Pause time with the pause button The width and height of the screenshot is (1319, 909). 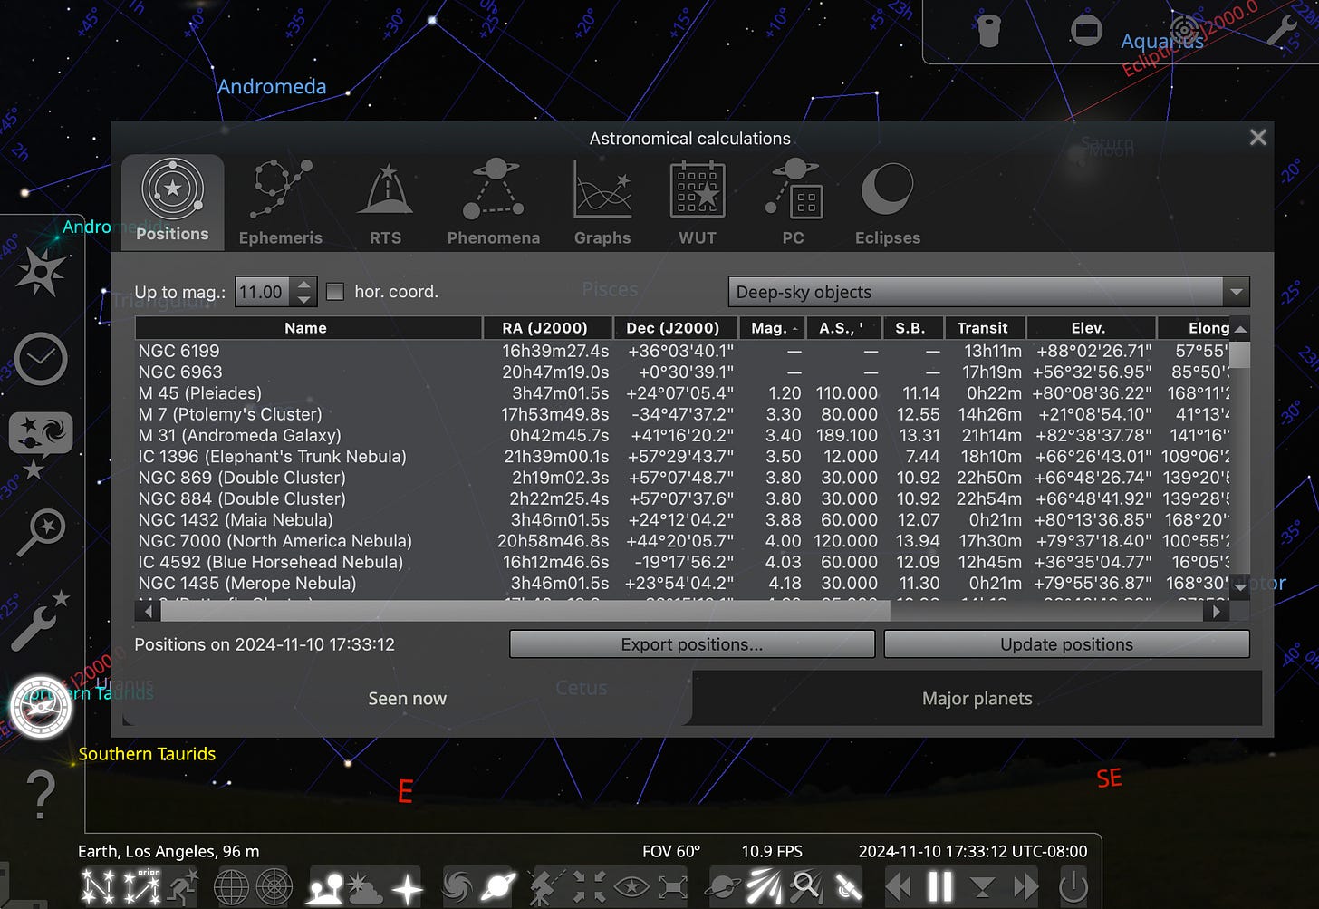click(940, 886)
